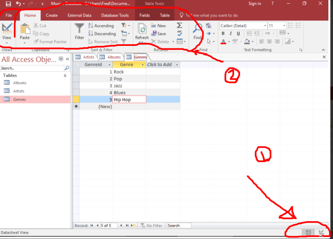The width and height of the screenshot is (333, 239).
Task: Click the record Search box at bottom
Action: coord(179,225)
